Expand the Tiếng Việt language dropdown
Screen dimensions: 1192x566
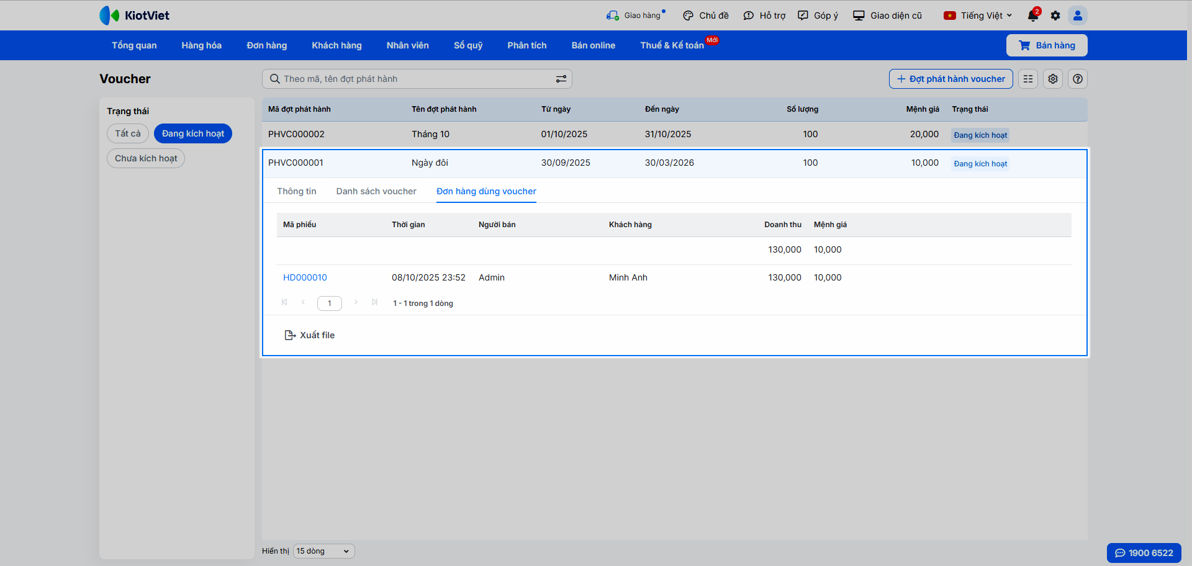pyautogui.click(x=978, y=16)
